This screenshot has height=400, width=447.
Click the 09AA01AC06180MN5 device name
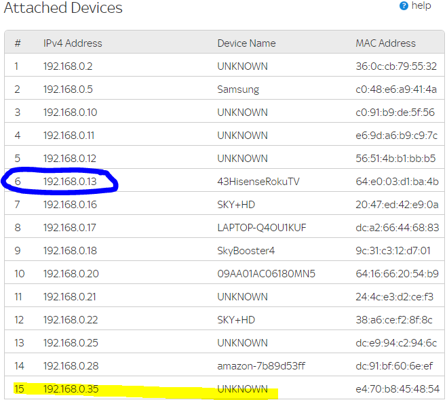(266, 273)
